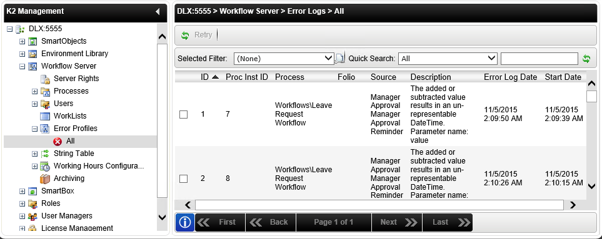
Task: Sort by the ID column header
Action: pos(205,77)
